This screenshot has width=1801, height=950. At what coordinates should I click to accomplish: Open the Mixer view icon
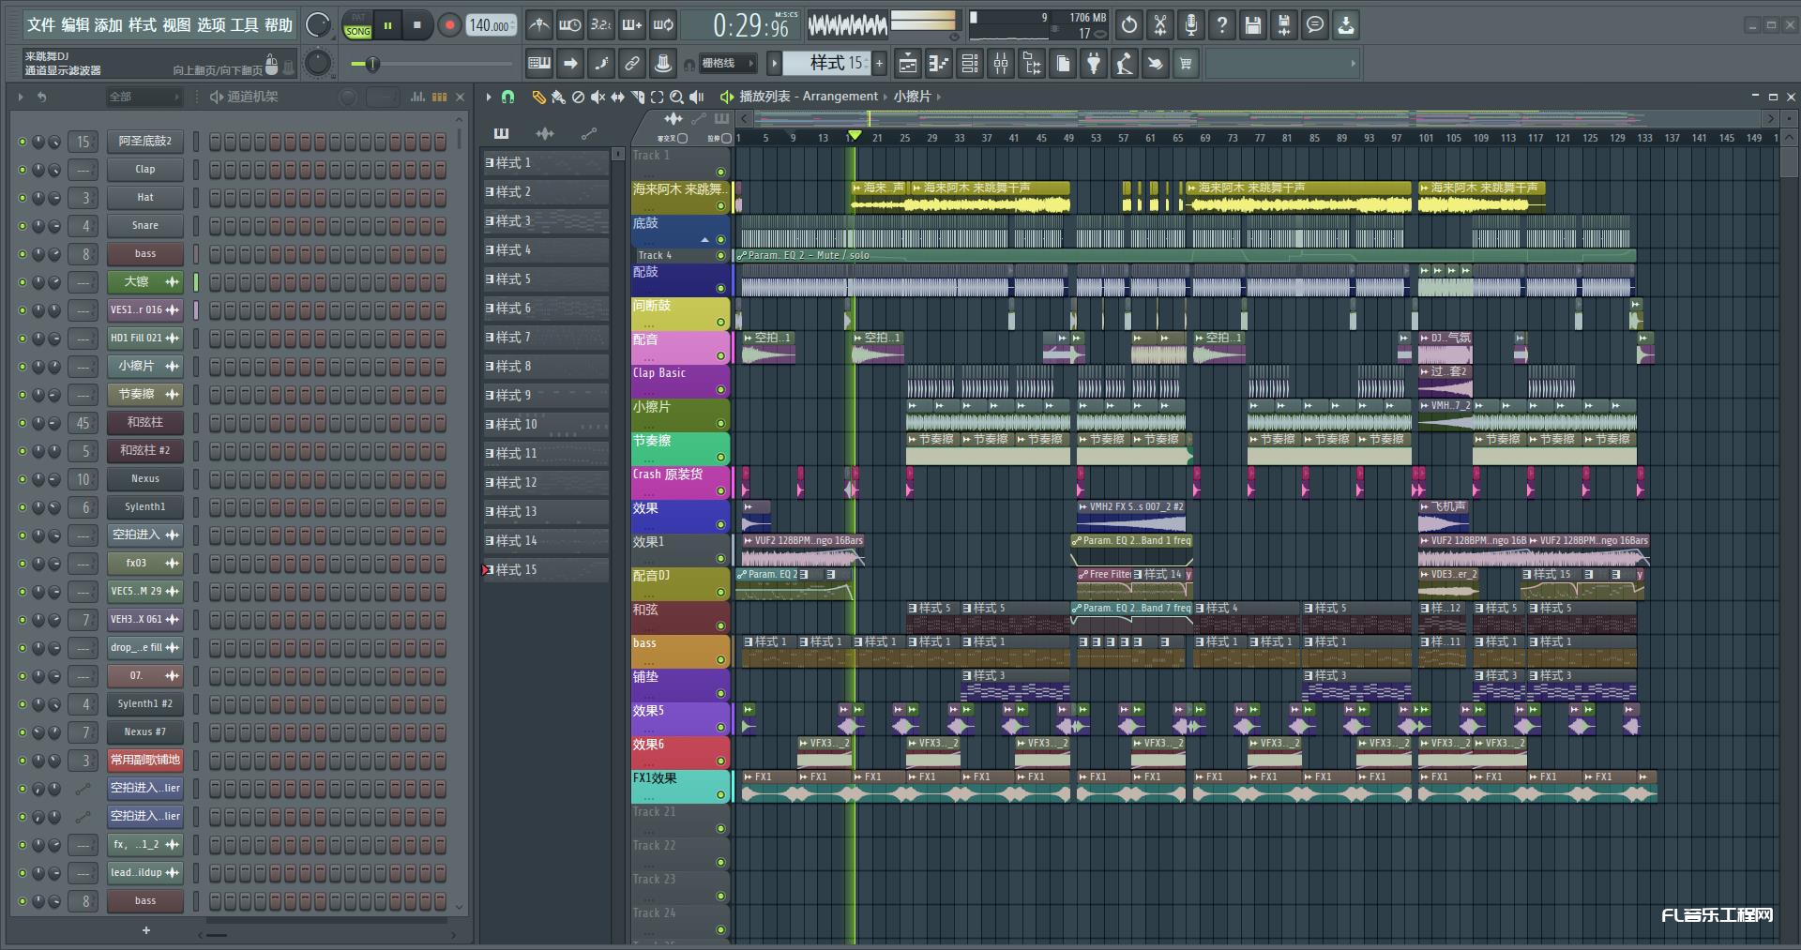(1001, 64)
